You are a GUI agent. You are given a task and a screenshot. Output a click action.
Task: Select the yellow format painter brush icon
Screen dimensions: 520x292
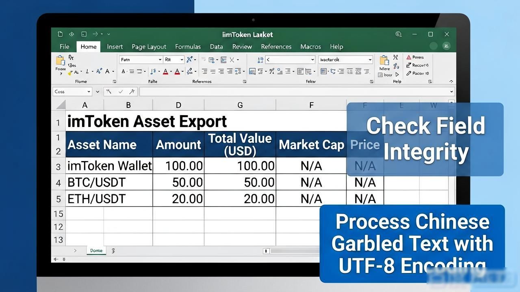(70, 73)
